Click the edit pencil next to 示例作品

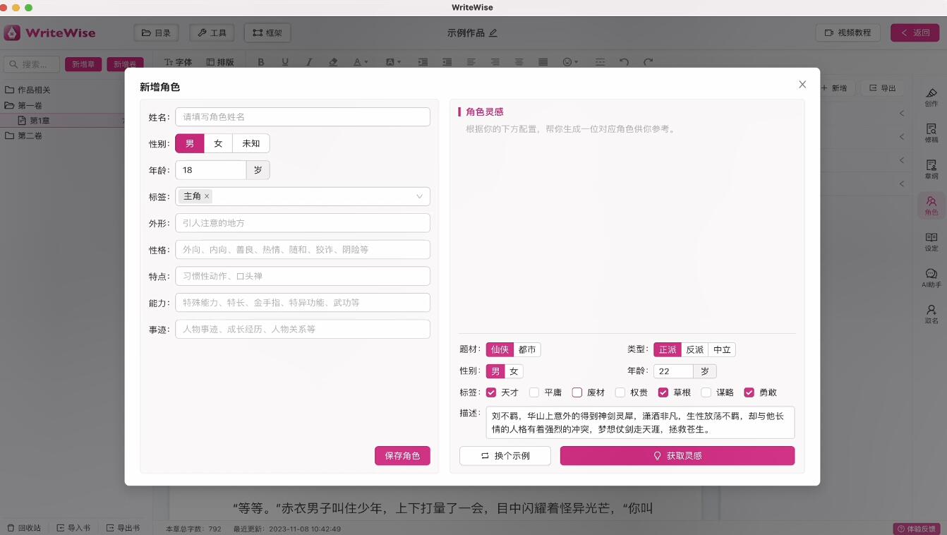pyautogui.click(x=493, y=33)
